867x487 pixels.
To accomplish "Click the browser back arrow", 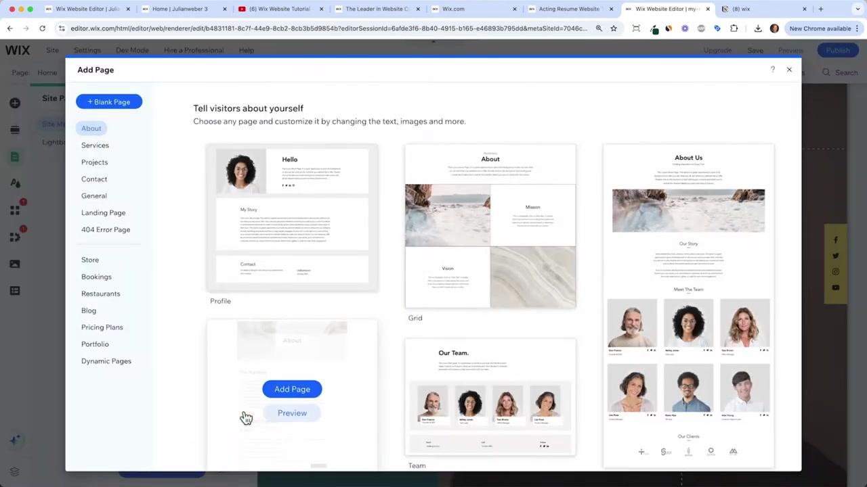I will [x=9, y=28].
